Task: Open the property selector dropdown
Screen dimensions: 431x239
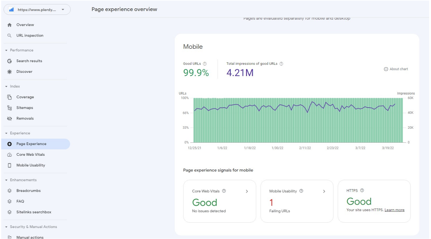Action: (63, 9)
